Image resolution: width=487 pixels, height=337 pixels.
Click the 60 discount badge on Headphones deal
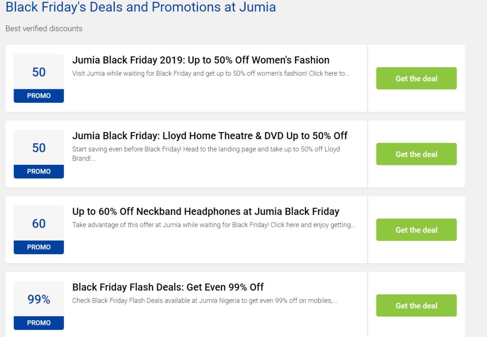(x=39, y=223)
